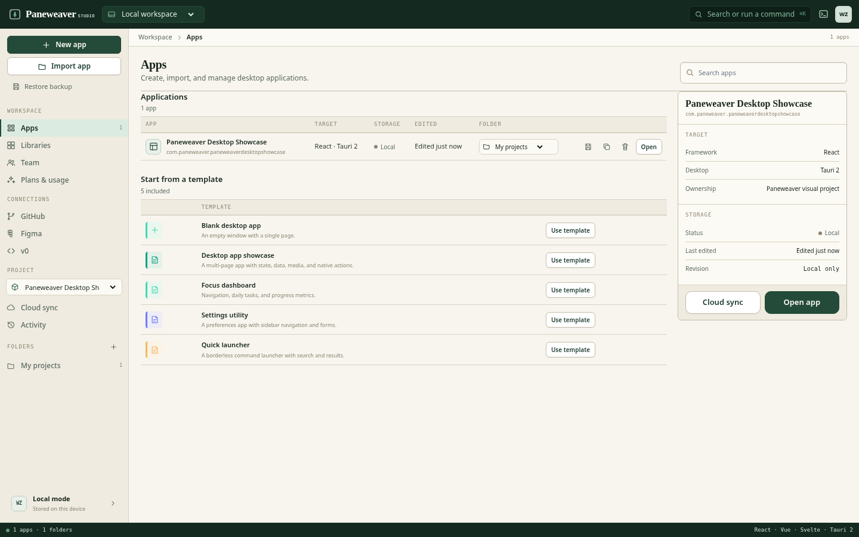Open the v0 connection

(x=64, y=251)
